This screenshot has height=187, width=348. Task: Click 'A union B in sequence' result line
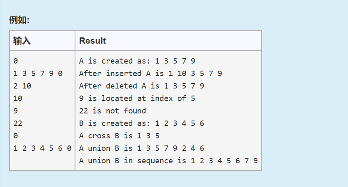(168, 161)
